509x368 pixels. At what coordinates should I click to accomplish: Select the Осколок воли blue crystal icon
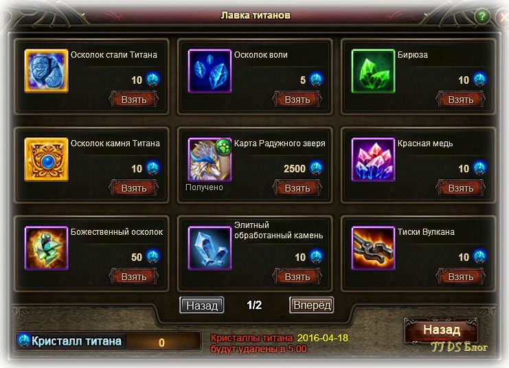[x=210, y=71]
